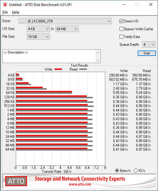Start the benchmark with Start button
Viewport: 158px width, 191px height.
[147, 53]
